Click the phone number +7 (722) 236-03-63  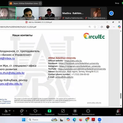pyautogui.click(x=80, y=74)
